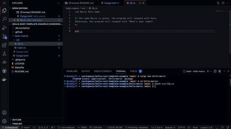Switch to the Problems panel tab
Image resolution: width=231 pixels, height=129 pixels.
(72, 71)
